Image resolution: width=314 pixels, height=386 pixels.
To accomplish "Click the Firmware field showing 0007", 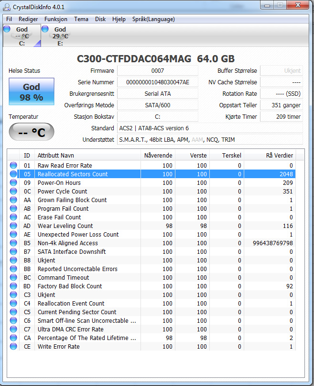I will pos(158,71).
